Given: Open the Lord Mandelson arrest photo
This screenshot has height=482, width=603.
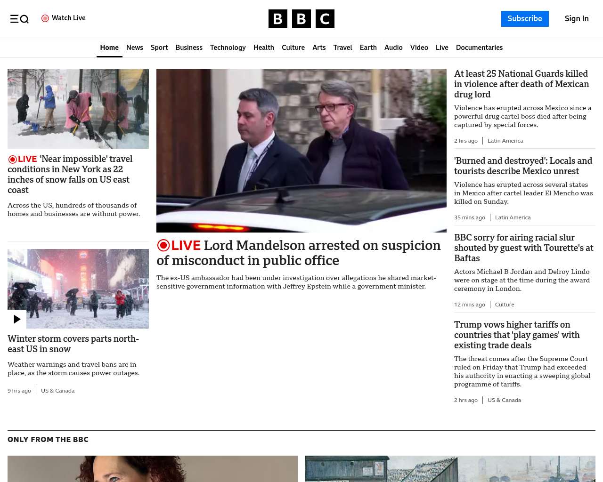Looking at the screenshot, I should pos(301,151).
